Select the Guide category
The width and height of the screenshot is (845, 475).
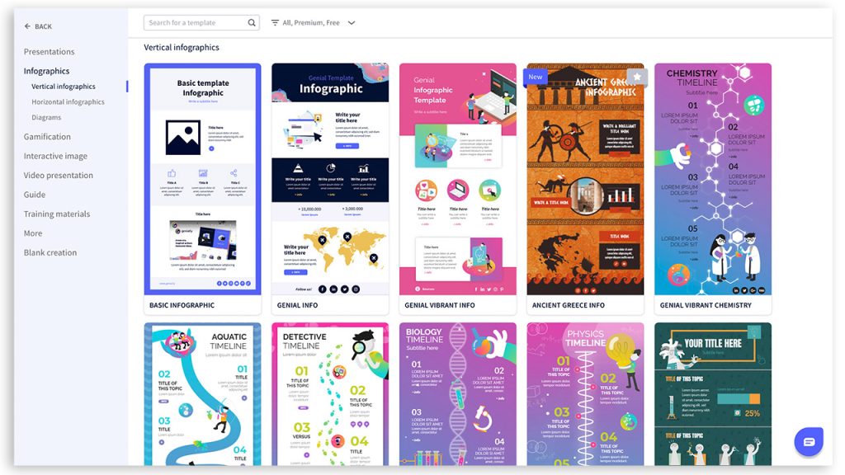click(x=35, y=195)
